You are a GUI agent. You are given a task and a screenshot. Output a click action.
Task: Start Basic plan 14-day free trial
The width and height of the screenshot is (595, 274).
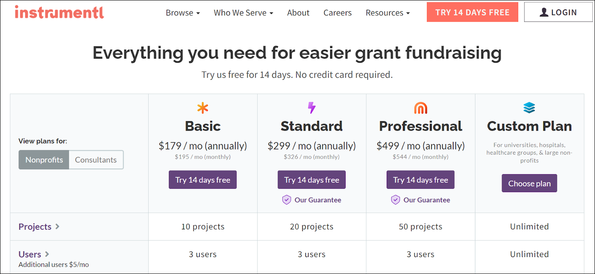[x=203, y=180]
